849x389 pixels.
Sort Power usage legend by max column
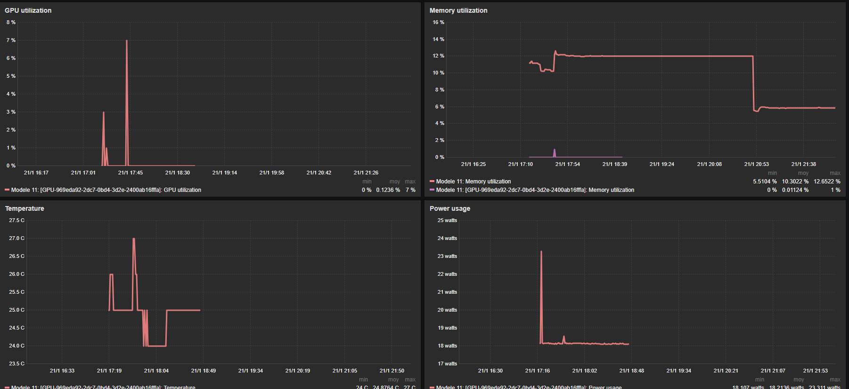click(835, 380)
